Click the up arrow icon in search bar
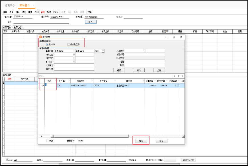 pos(182,76)
